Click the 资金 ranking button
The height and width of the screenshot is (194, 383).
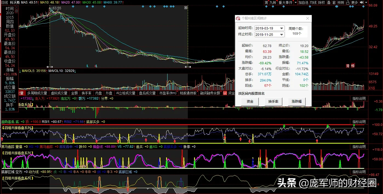click(250, 102)
